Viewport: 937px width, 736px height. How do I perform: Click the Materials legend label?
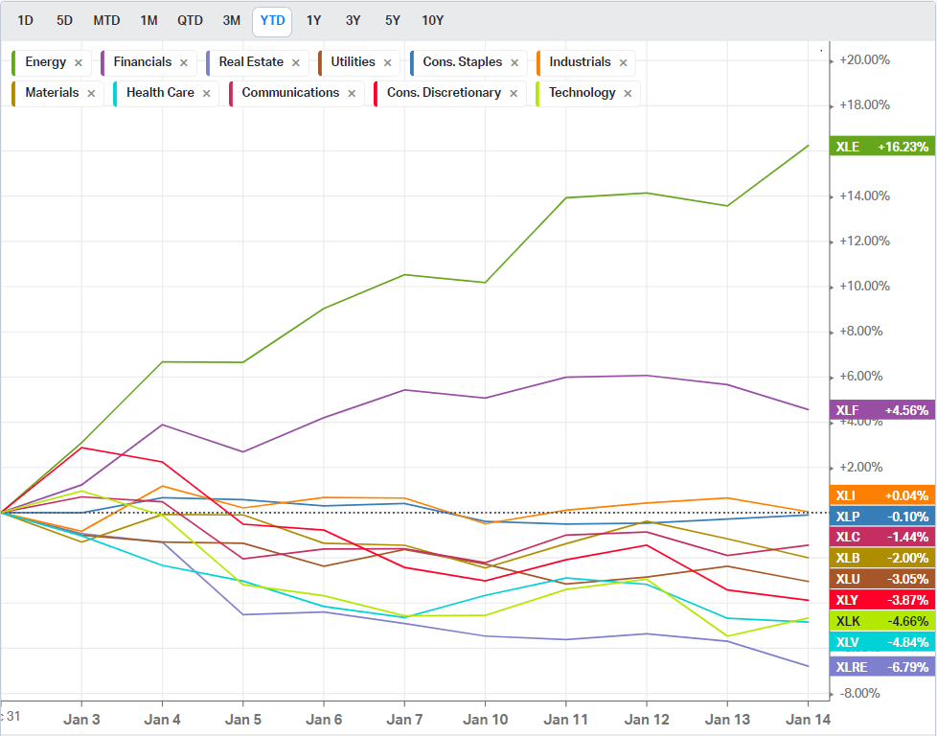point(52,93)
